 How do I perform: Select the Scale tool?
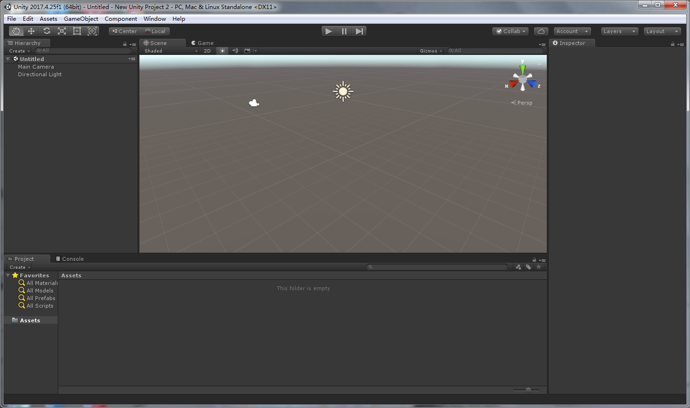62,31
